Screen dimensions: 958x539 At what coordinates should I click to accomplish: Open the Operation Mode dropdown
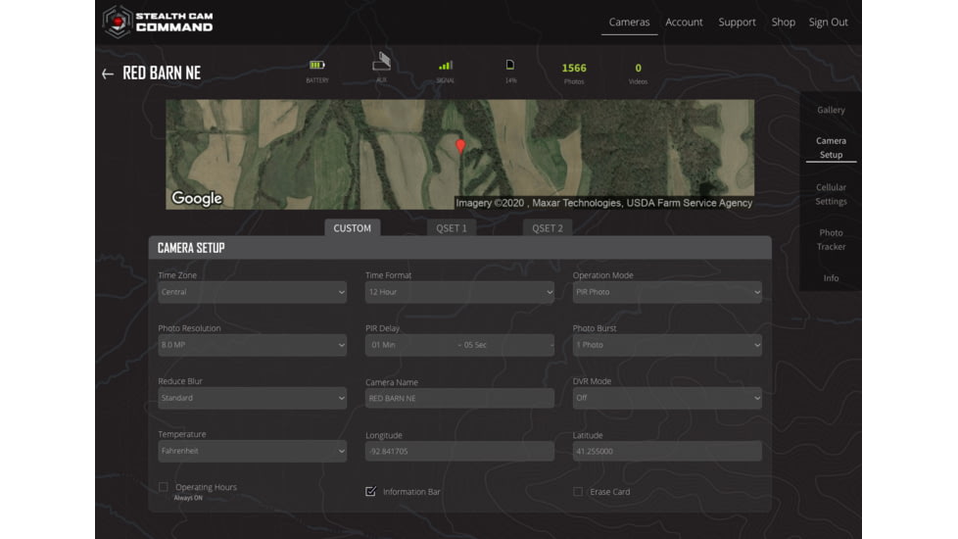[x=666, y=292]
